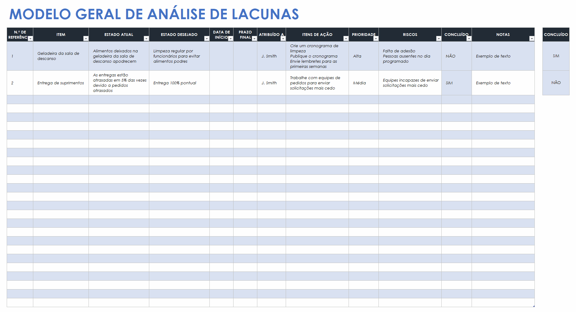The height and width of the screenshot is (312, 576).
Task: Select the 'Trabalhe com equipes de pedidos' cell
Action: coord(317,83)
